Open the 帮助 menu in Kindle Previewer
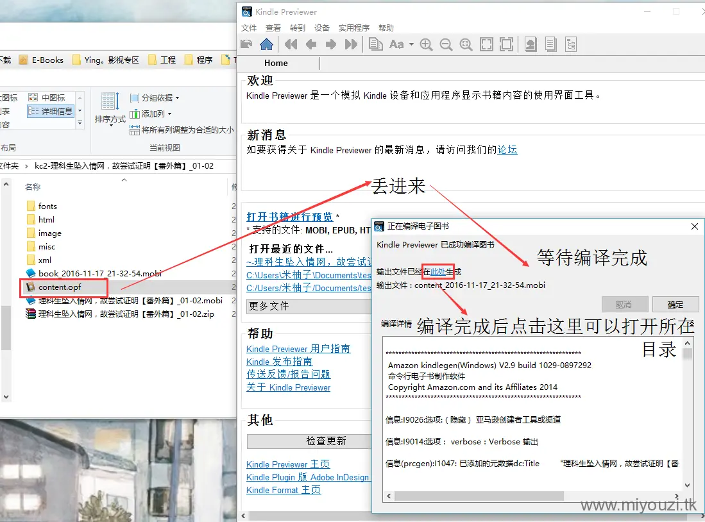The width and height of the screenshot is (705, 522). 386,28
